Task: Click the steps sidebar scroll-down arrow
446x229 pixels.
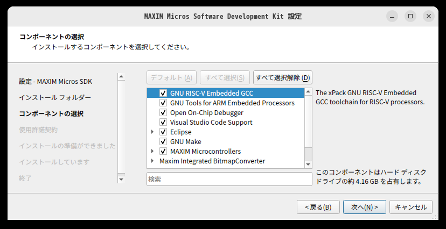Action: [121, 180]
